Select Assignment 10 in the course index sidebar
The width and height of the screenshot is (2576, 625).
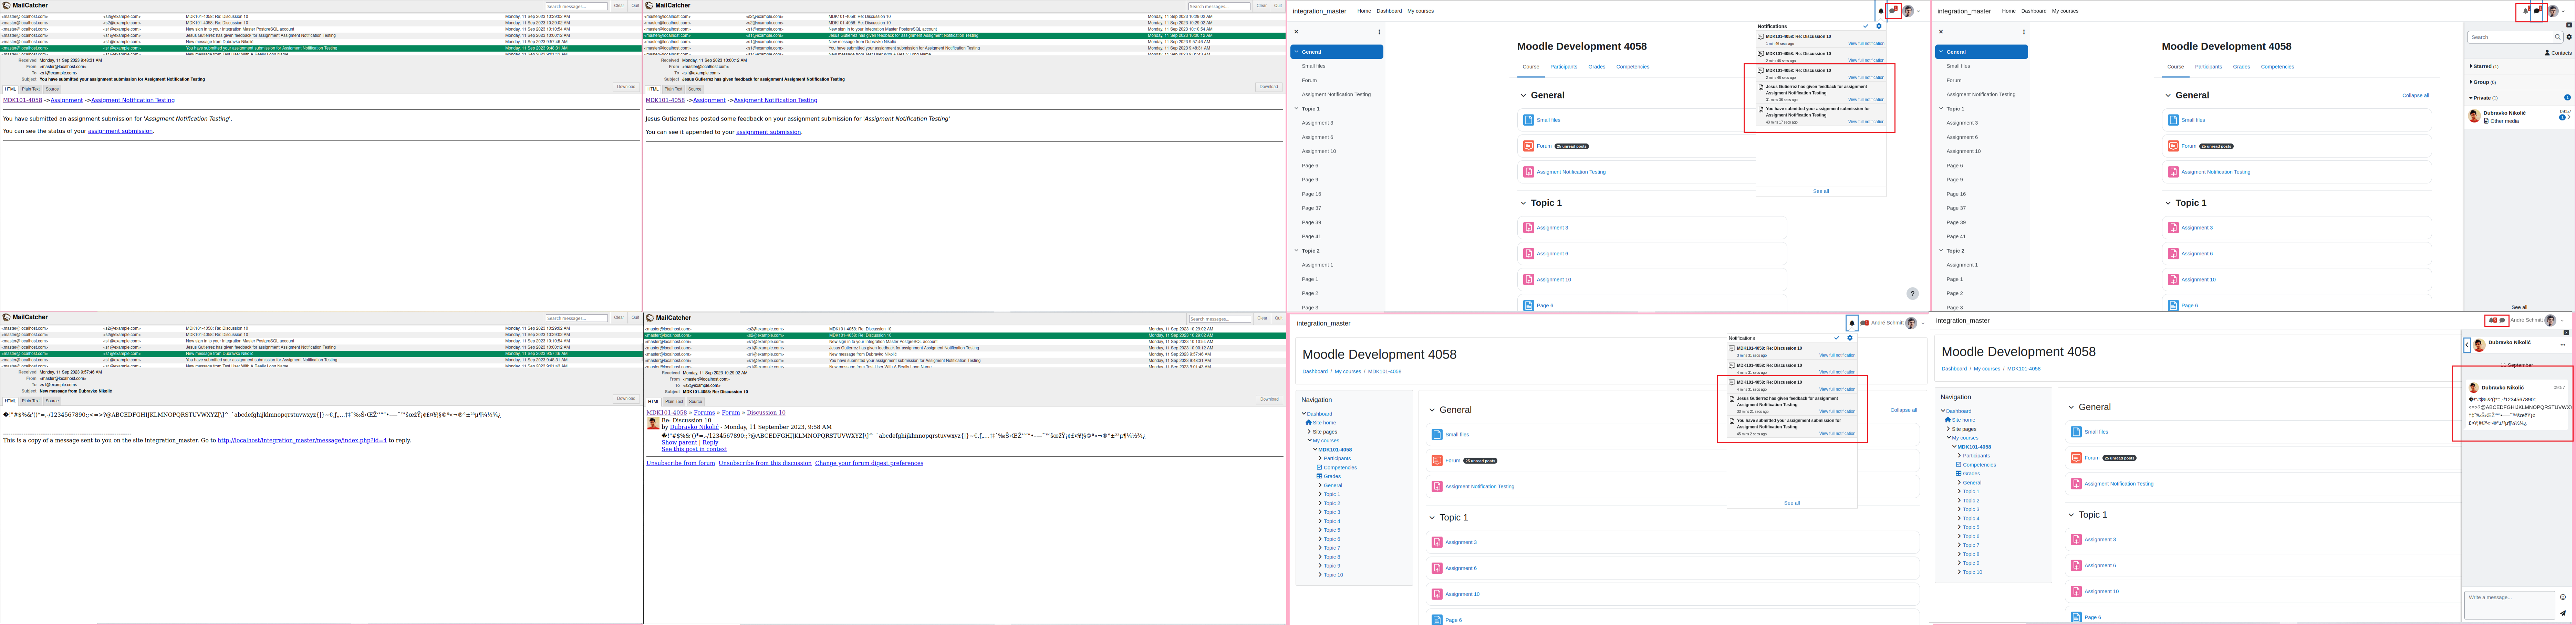tap(1319, 151)
